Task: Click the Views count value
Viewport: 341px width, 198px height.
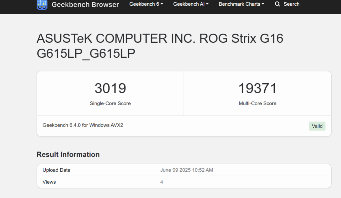Action: tap(162, 182)
